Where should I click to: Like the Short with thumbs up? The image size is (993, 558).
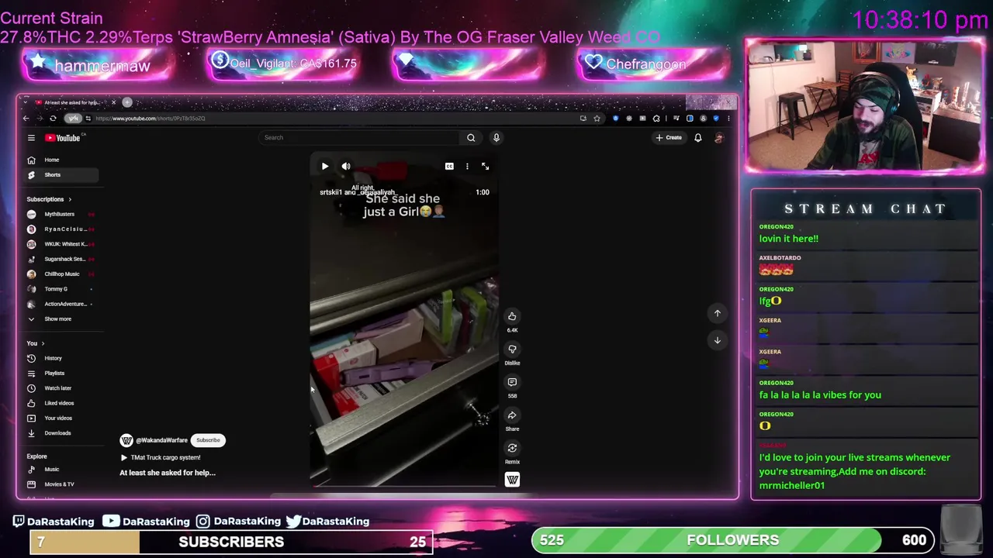click(x=512, y=316)
